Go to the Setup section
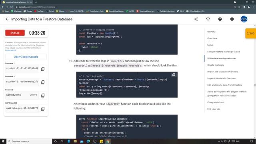 (x=210, y=45)
